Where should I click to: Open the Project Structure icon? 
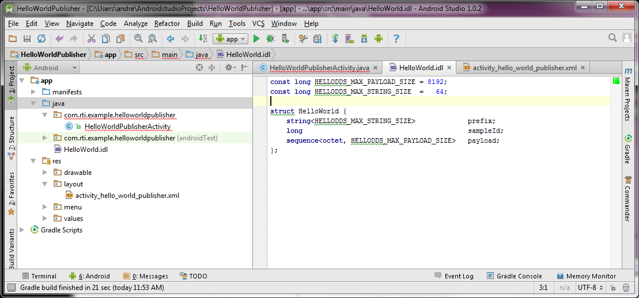[317, 39]
